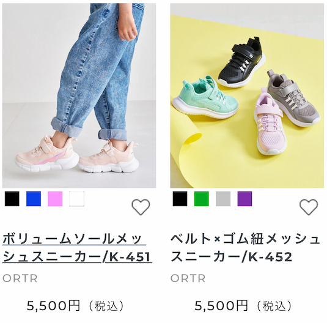
Task: Click the 5,500円 price of K-452
Action: click(x=221, y=306)
